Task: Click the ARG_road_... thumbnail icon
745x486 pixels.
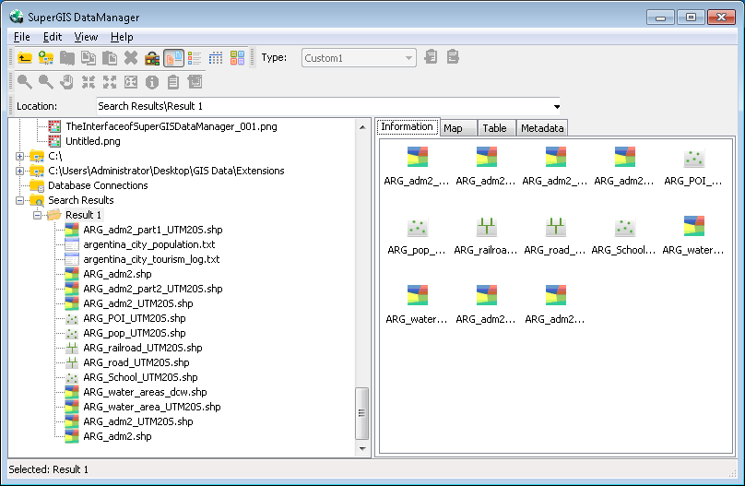Action: (555, 228)
